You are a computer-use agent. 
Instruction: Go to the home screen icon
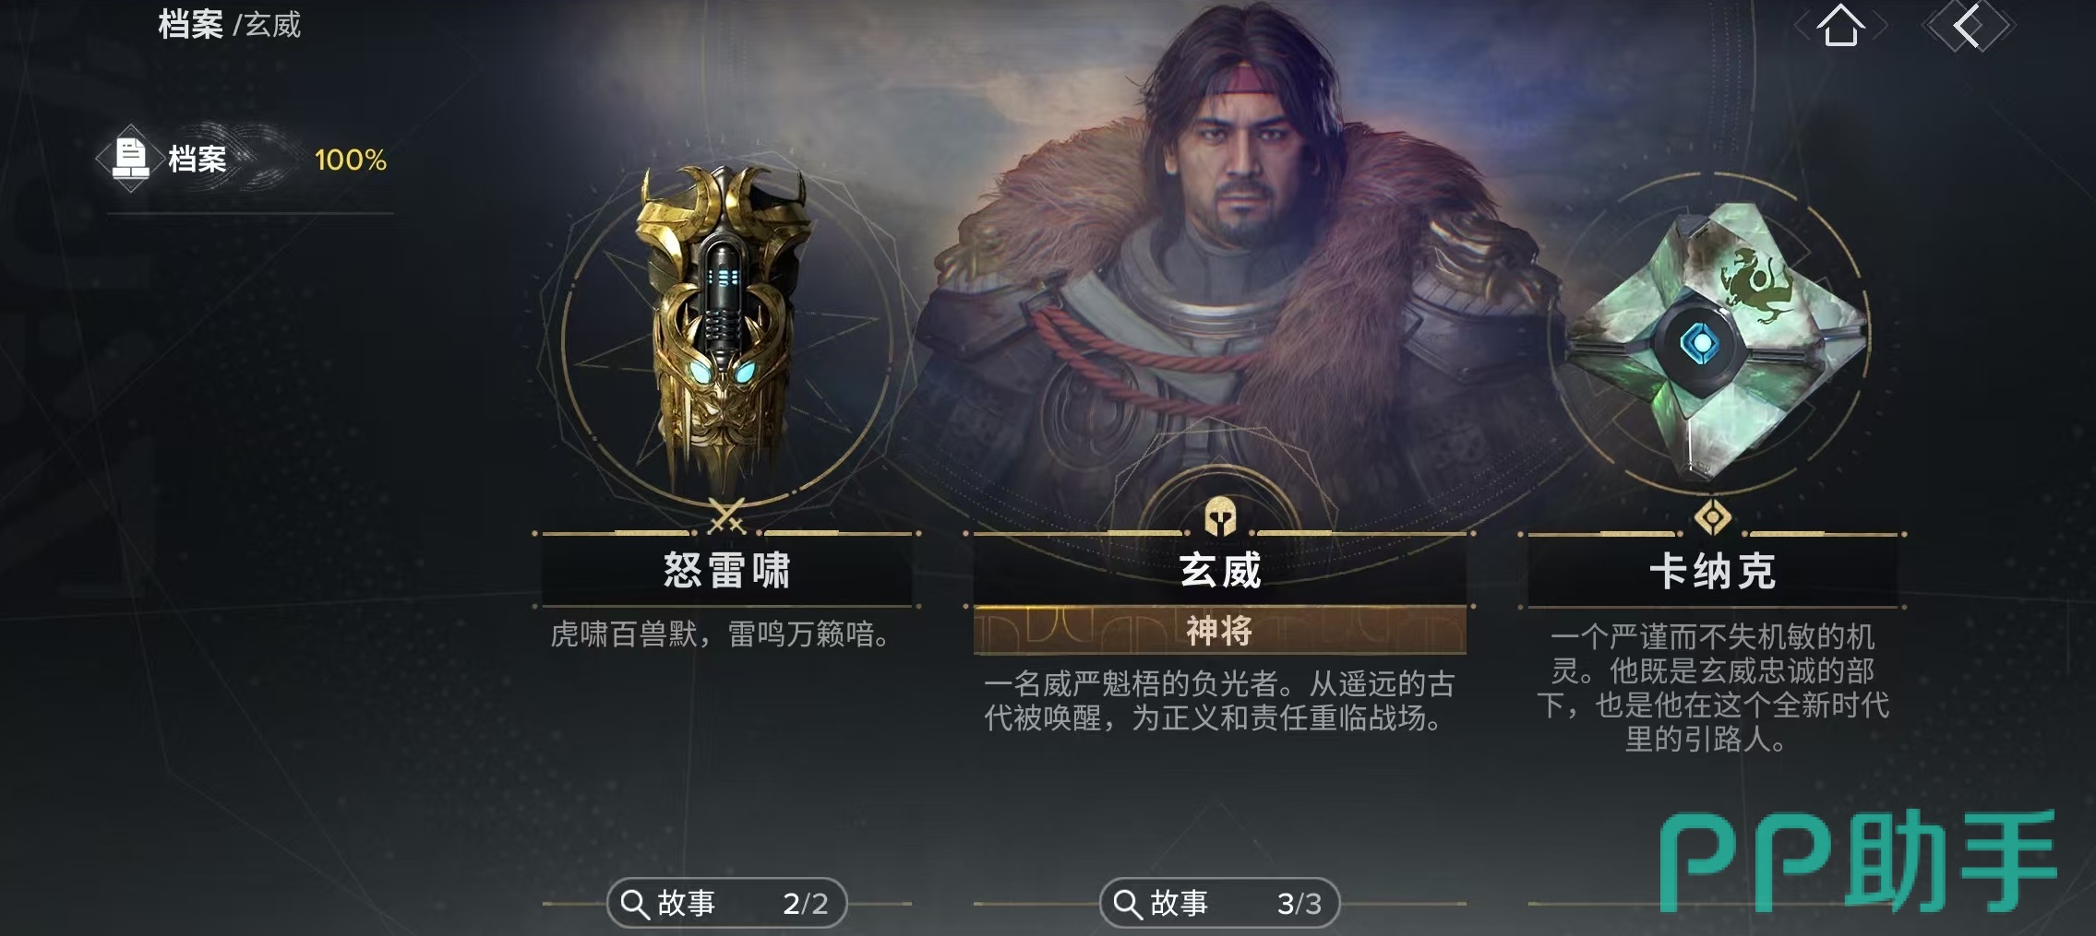point(1840,26)
